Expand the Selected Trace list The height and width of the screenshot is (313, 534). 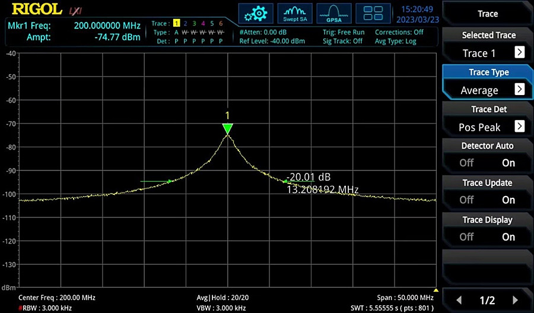click(x=519, y=53)
